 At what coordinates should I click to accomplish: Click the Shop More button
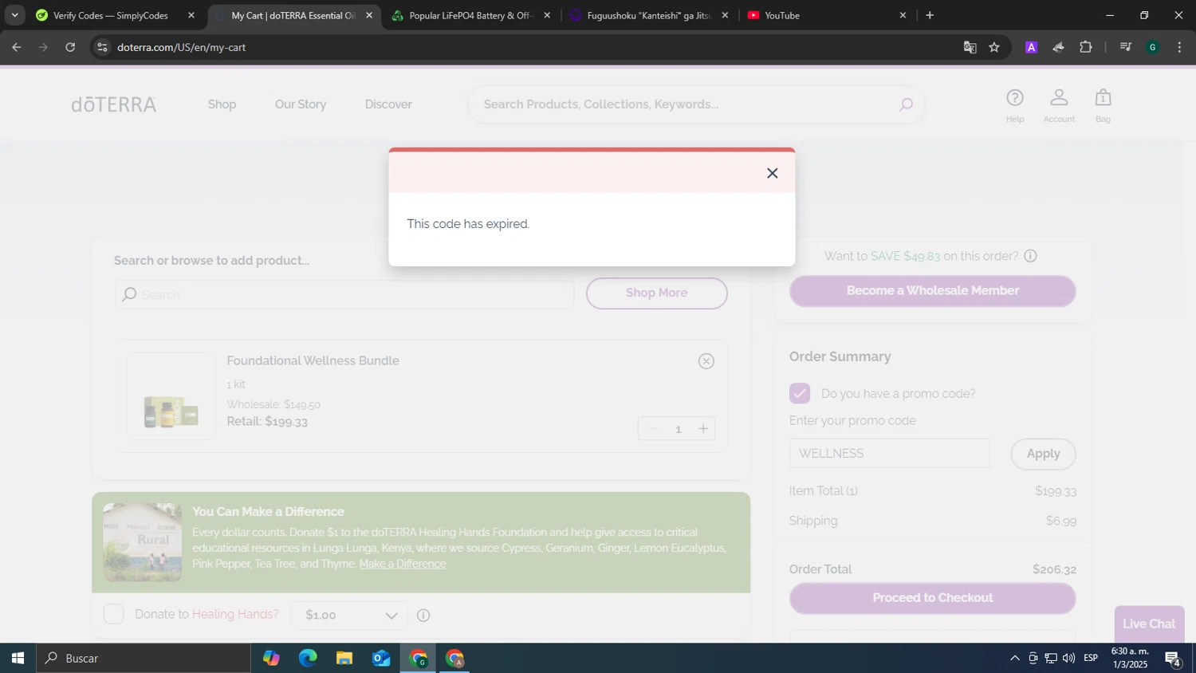(656, 293)
